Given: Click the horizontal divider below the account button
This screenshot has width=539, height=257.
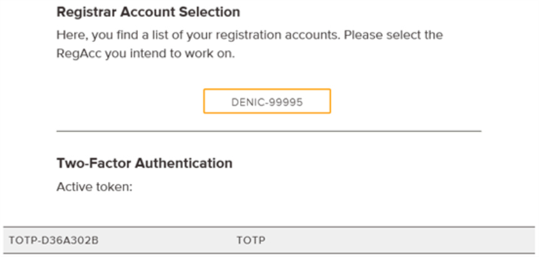Looking at the screenshot, I should click(x=268, y=131).
